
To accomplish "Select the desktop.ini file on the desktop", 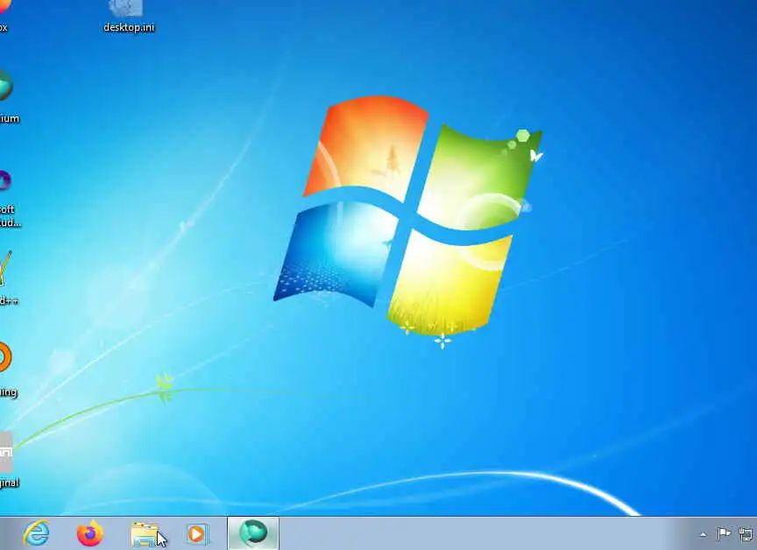I will click(x=129, y=17).
